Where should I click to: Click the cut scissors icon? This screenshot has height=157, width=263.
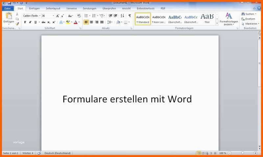coord(17,14)
